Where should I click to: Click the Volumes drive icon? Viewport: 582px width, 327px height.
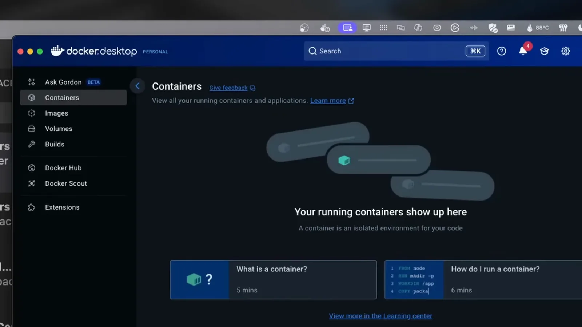point(32,129)
